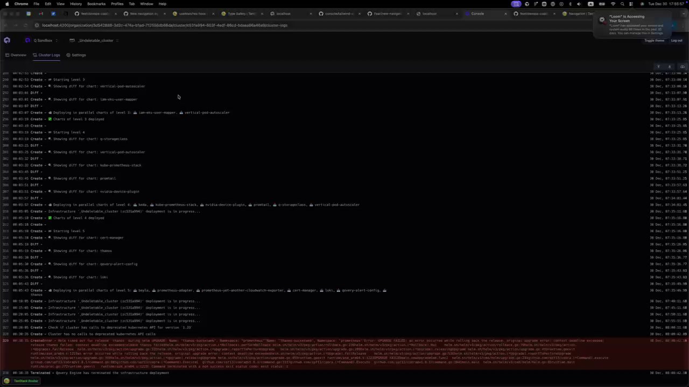Click the volume icon in the macOS menu bar

[579, 4]
